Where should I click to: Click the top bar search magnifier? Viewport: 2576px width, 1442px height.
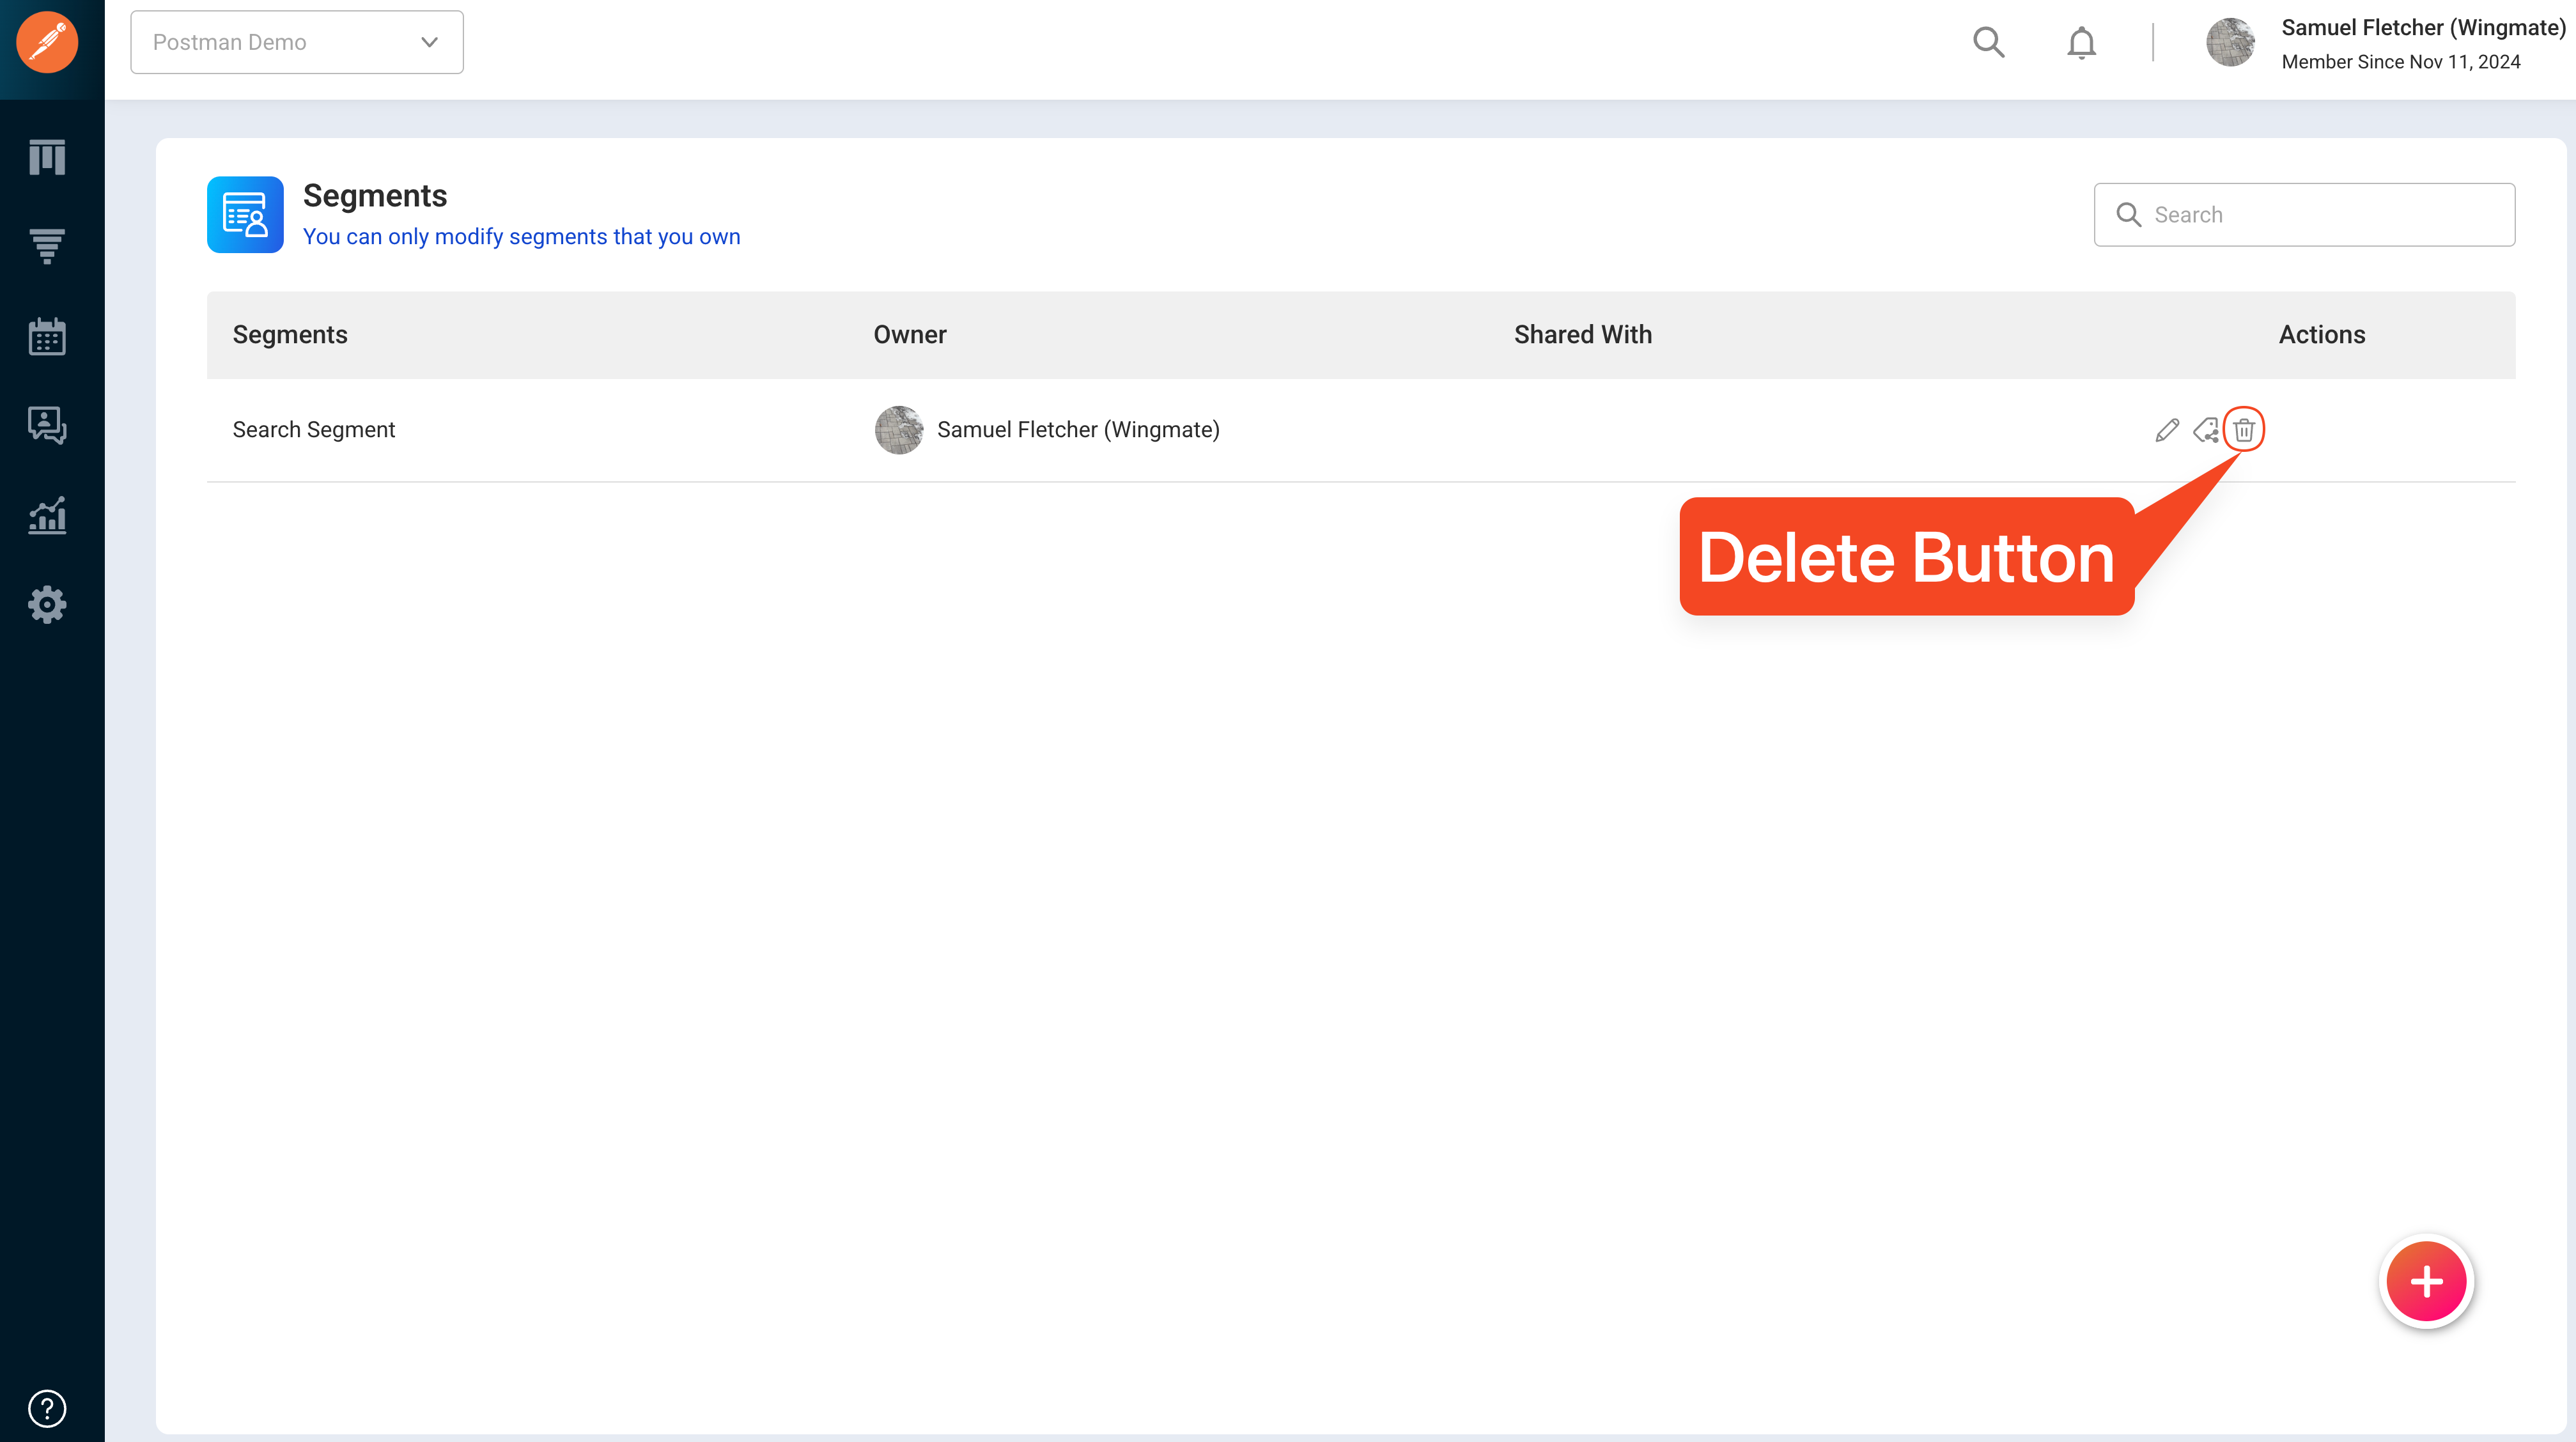(1988, 42)
